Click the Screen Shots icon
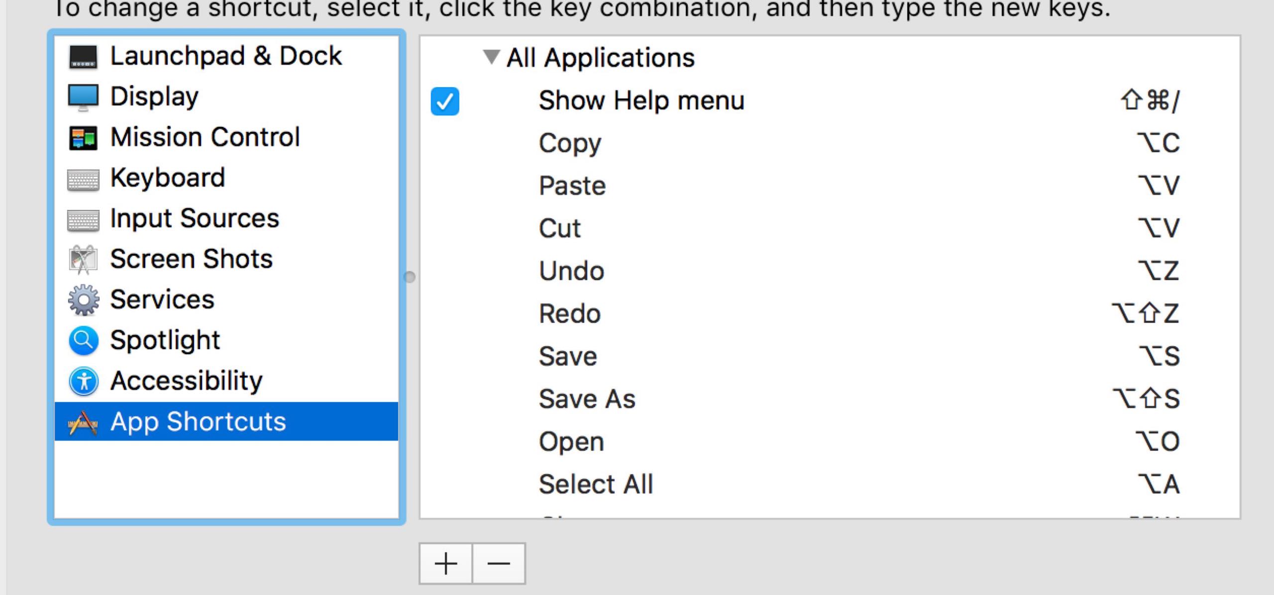The width and height of the screenshot is (1274, 595). click(x=83, y=260)
